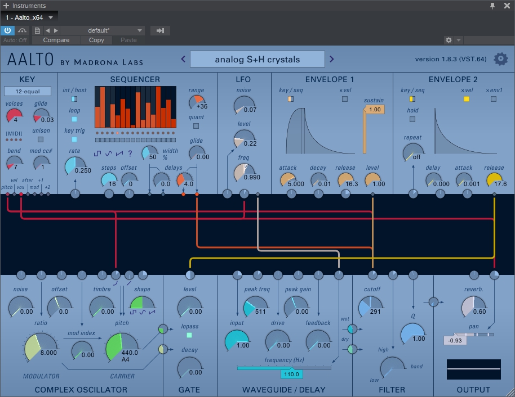The image size is (515, 397).
Task: Click the pulse width % dial
Action: click(149, 153)
